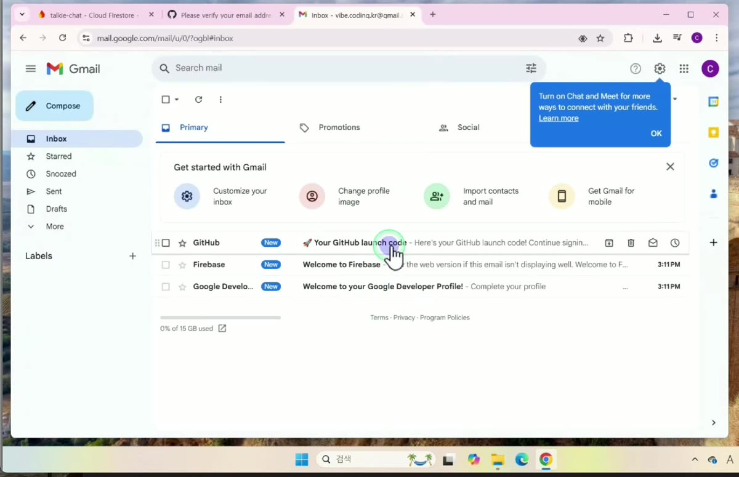Star the GitHub email
This screenshot has height=477, width=739.
point(182,243)
